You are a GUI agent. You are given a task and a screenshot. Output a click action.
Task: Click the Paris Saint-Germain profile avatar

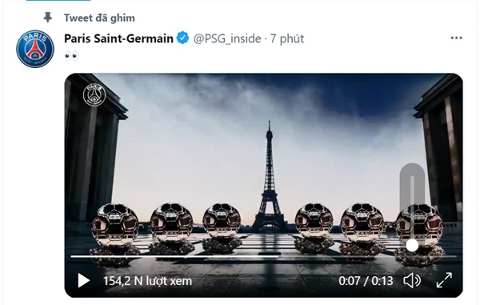click(x=35, y=49)
